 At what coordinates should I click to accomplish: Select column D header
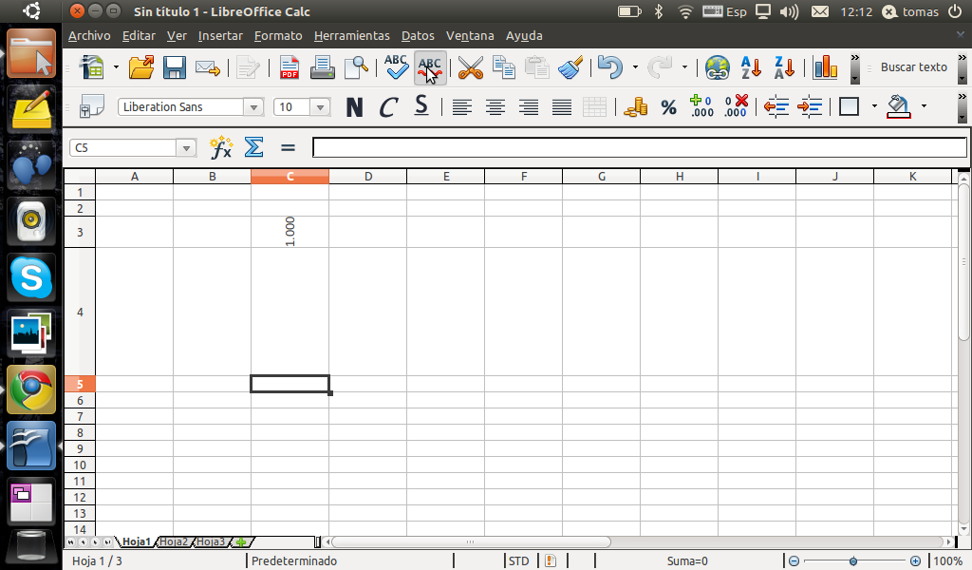367,176
